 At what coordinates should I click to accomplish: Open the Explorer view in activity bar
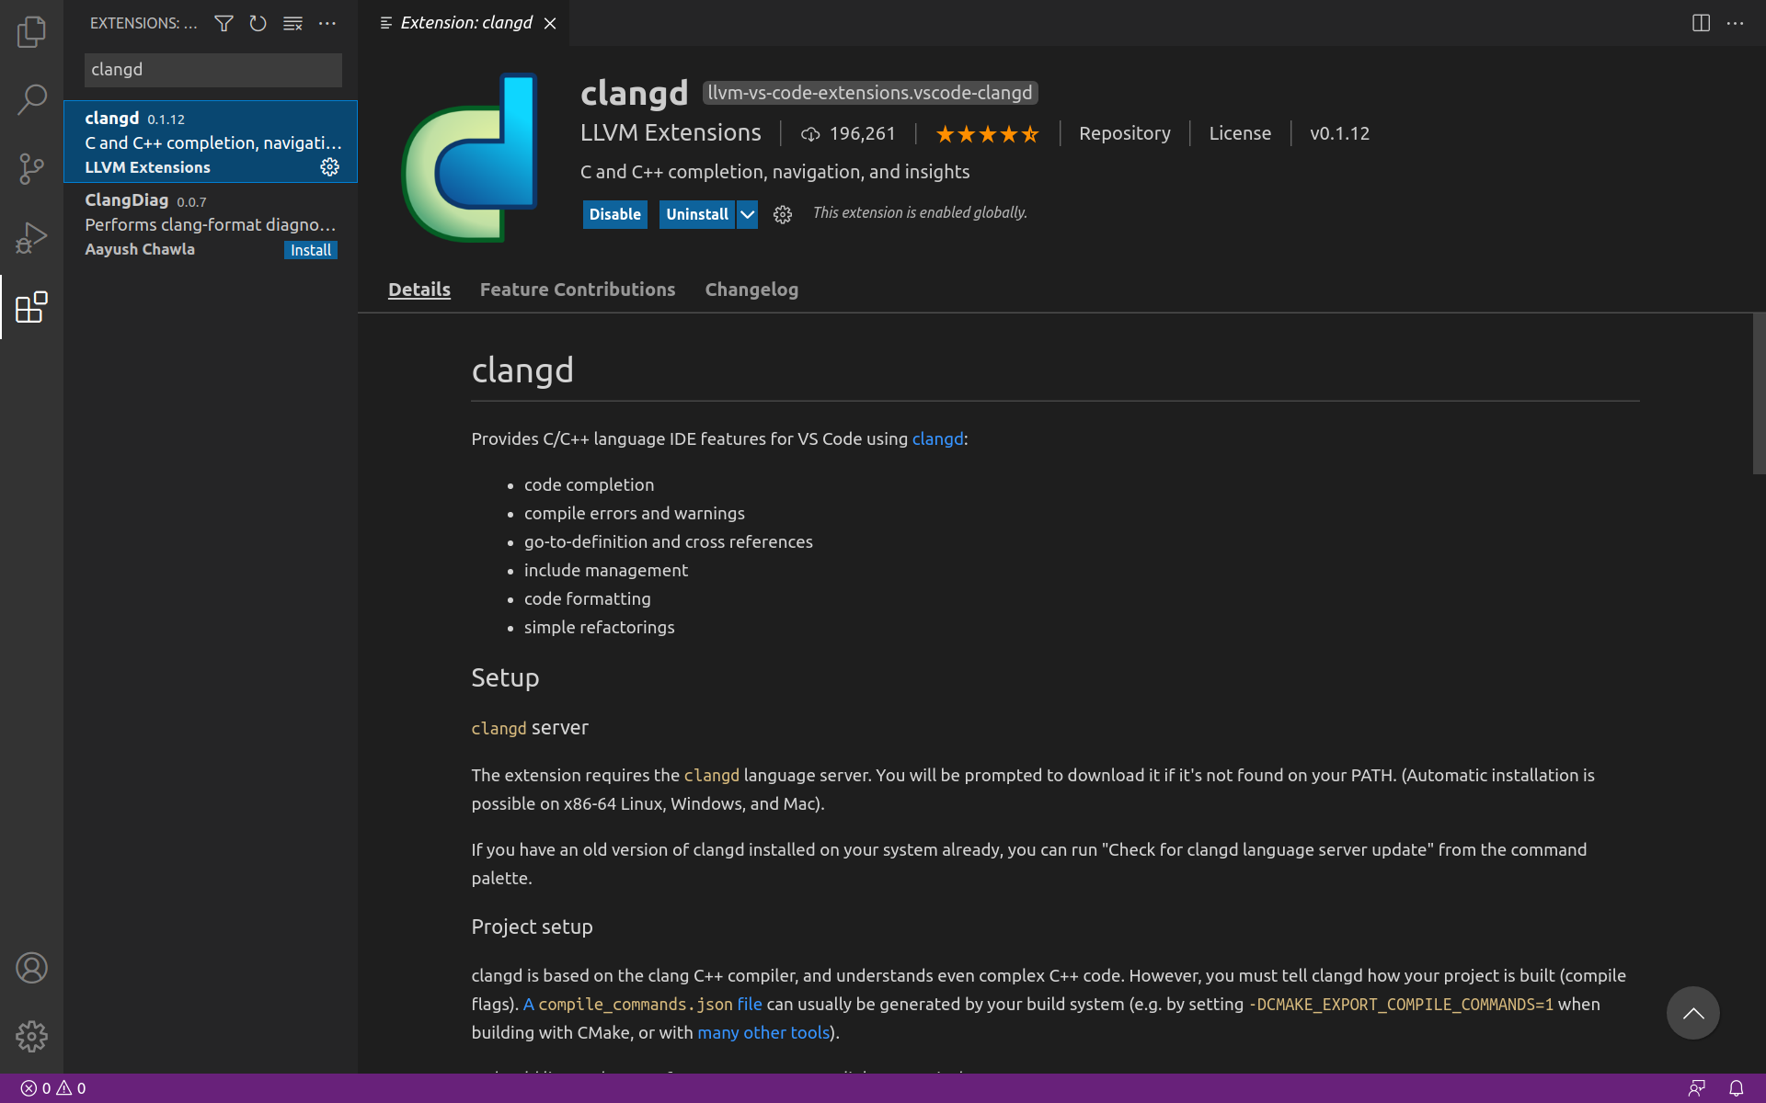click(x=31, y=32)
